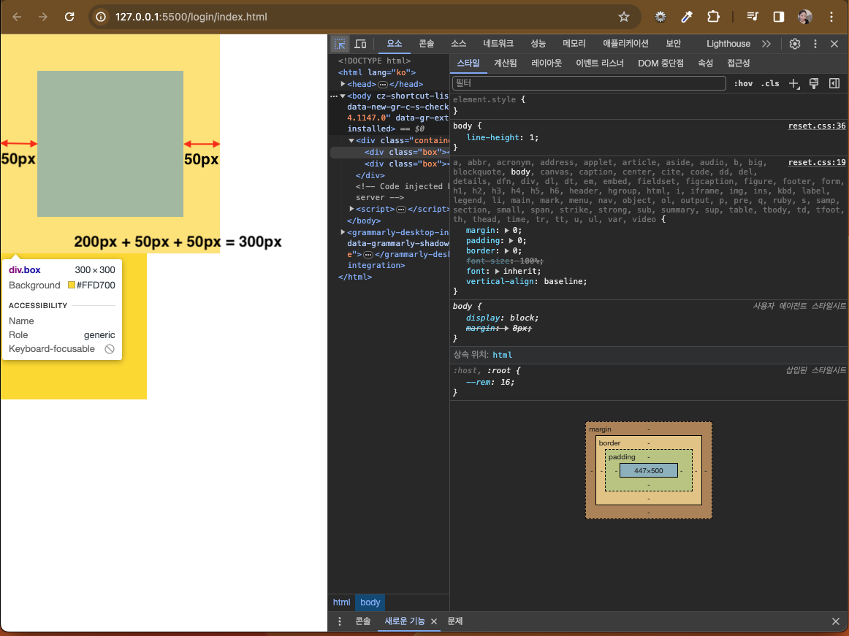Open the 애플리케이션 tab
Viewport: 849px width, 636px height.
625,44
